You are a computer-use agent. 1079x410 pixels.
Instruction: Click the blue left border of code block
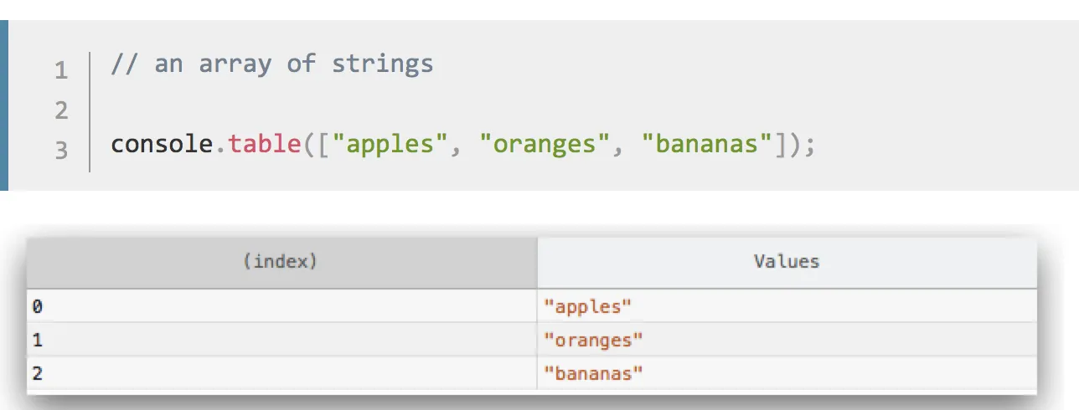pos(4,105)
